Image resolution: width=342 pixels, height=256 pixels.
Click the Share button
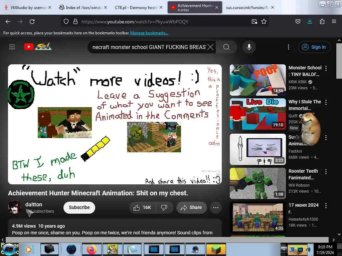pos(191,208)
